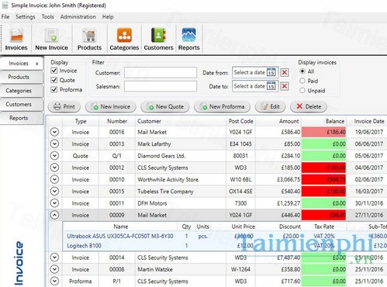Sort by the Post Code column header
Viewport: 387px width, 287px height.
click(x=240, y=121)
